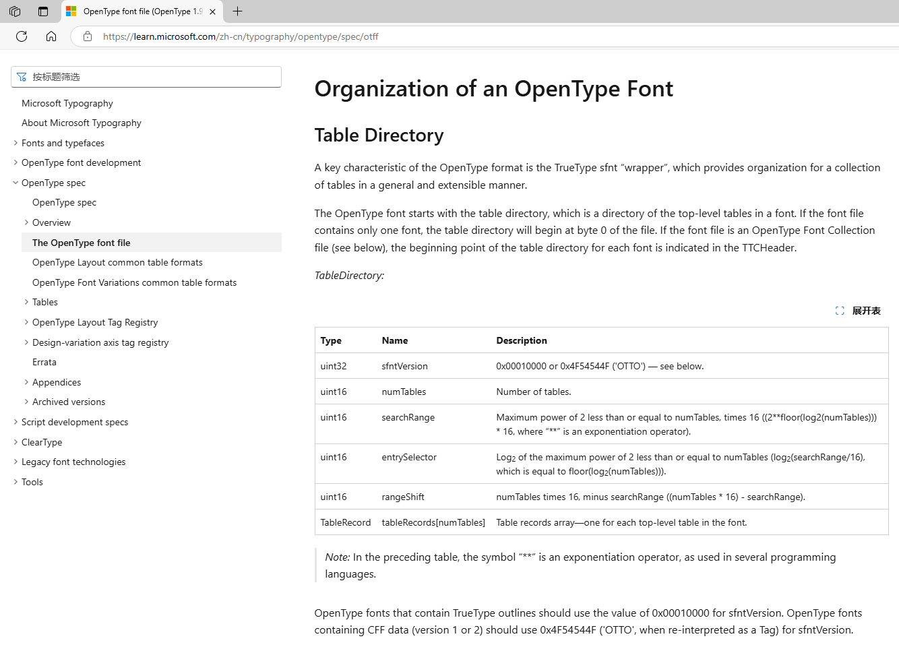Collapse the OpenType spec section
Viewport: 899px width, 649px height.
[x=15, y=183]
